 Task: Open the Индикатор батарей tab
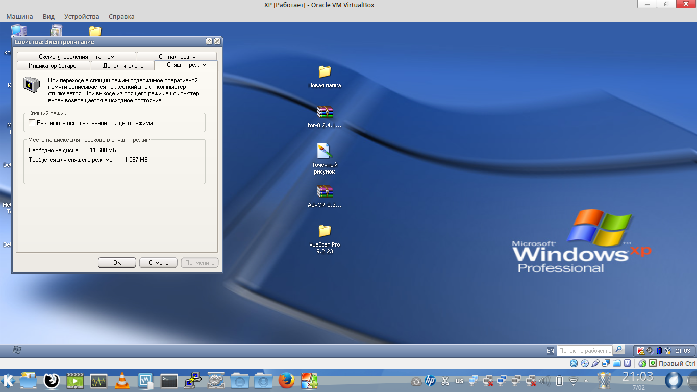(x=54, y=66)
